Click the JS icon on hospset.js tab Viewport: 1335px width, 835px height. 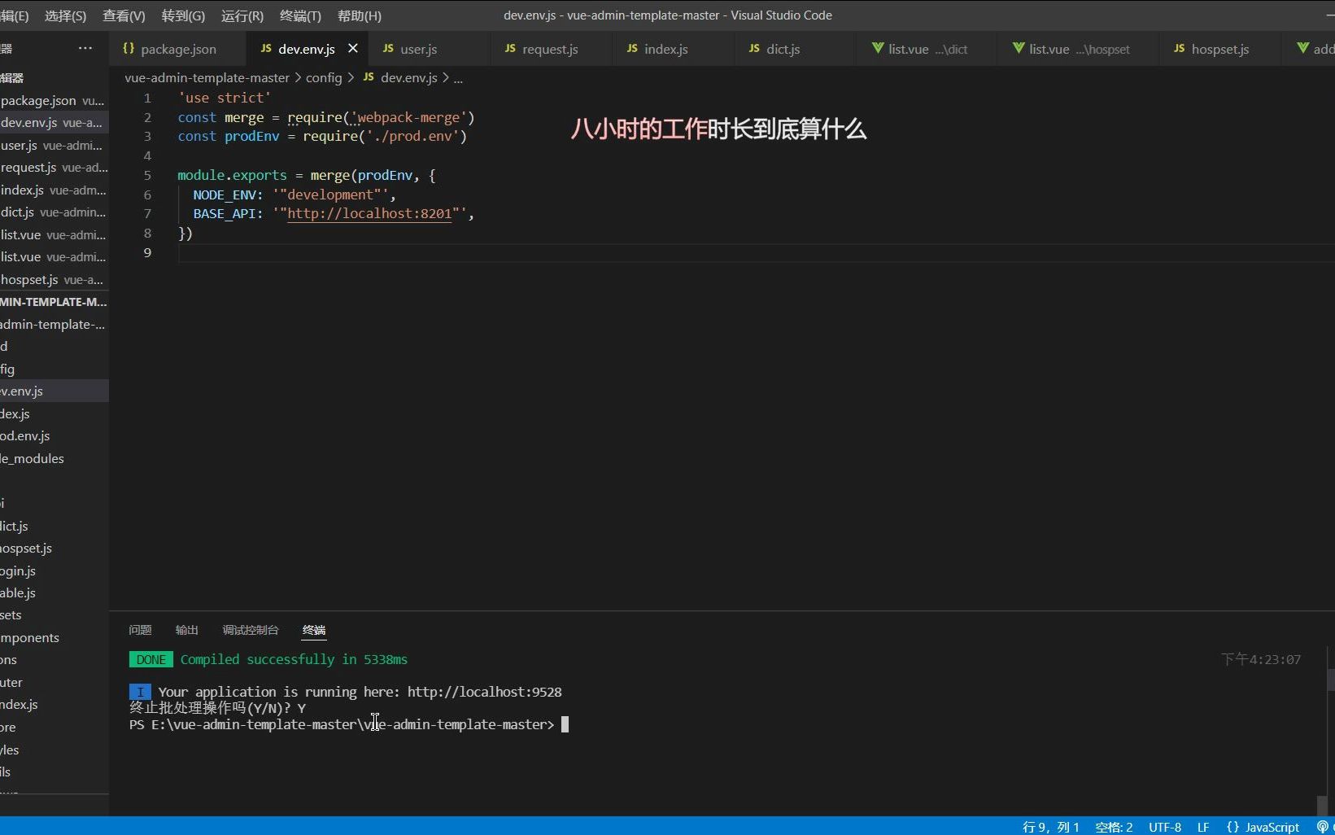pyautogui.click(x=1180, y=49)
